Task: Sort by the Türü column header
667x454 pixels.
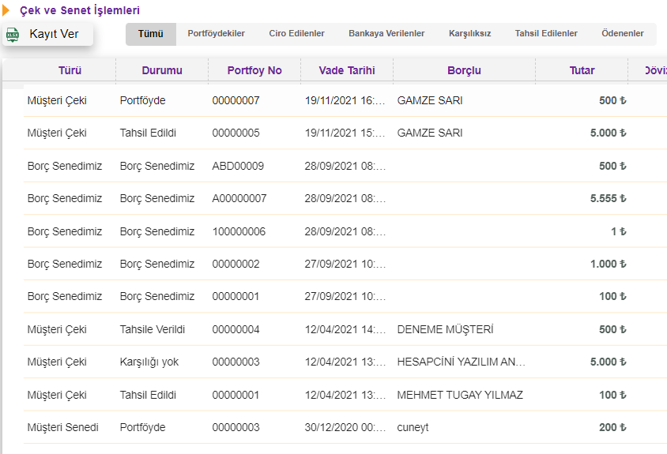Action: (x=70, y=70)
